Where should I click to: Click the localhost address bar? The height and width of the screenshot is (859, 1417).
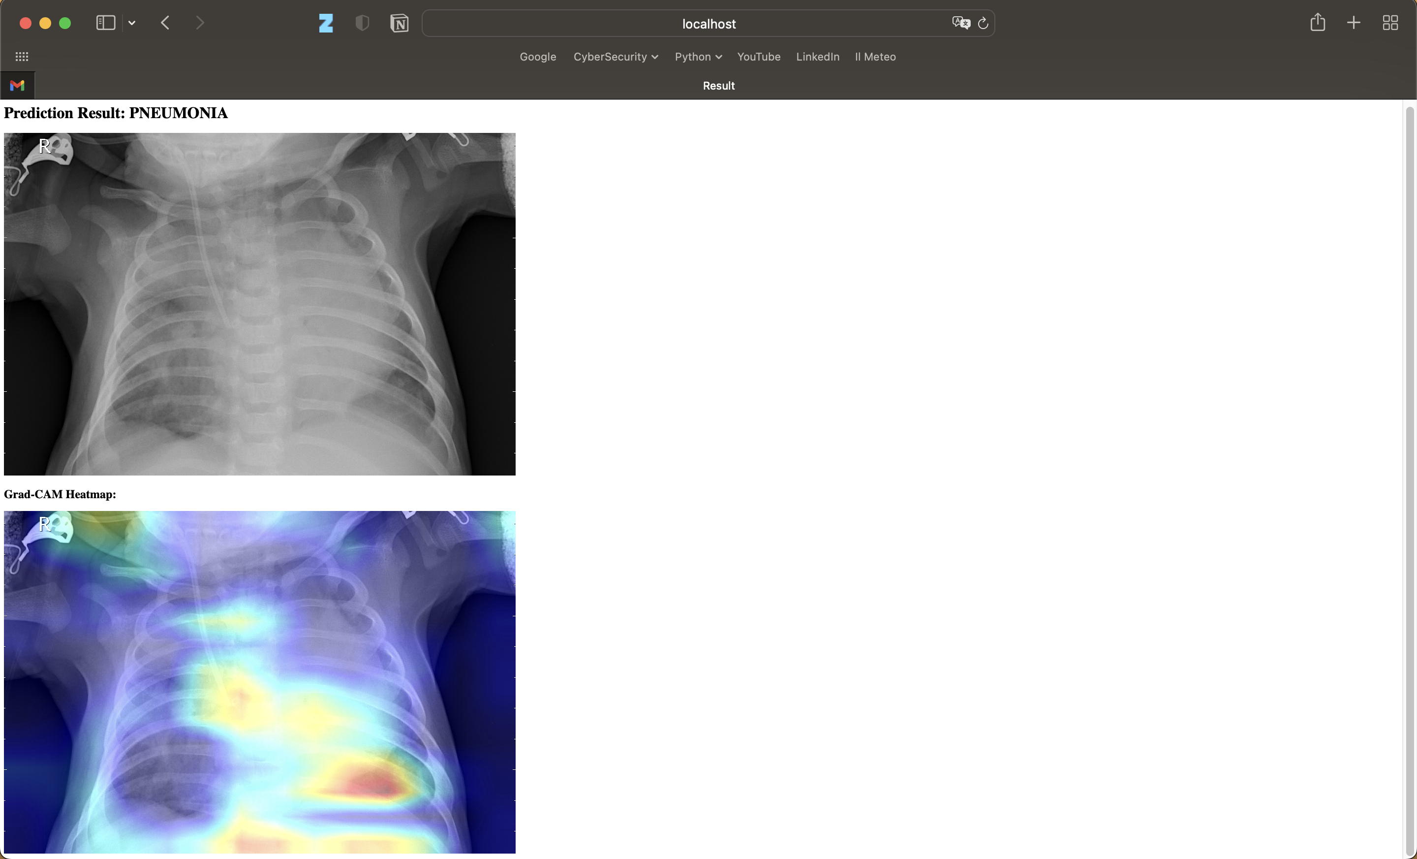click(708, 22)
